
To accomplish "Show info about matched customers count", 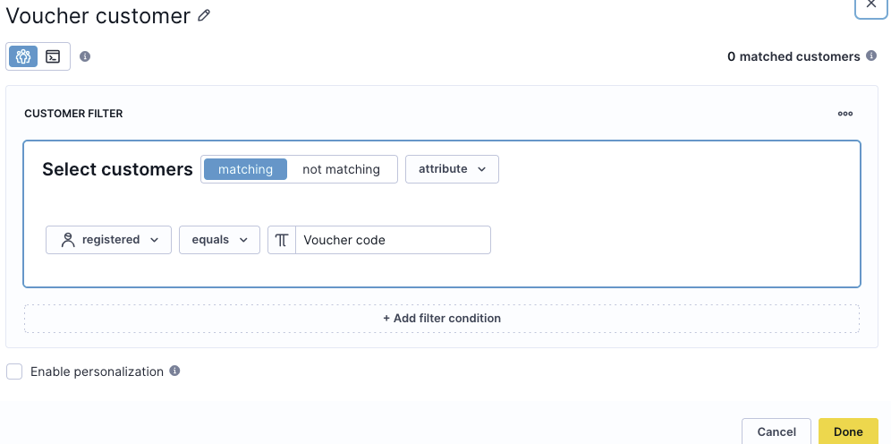I will coord(871,55).
